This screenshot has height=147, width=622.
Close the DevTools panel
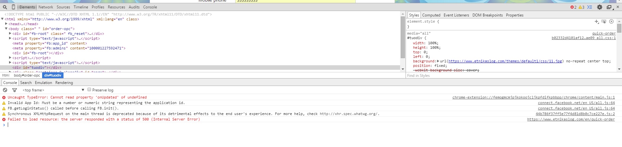618,7
